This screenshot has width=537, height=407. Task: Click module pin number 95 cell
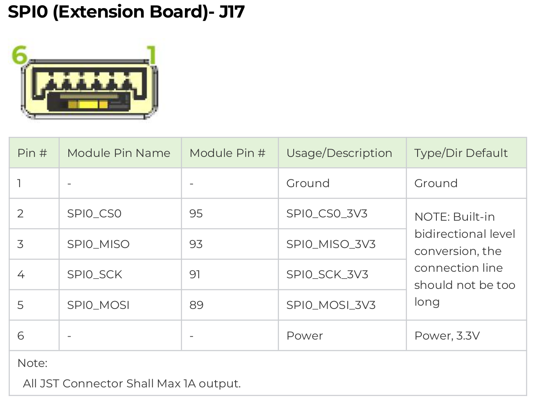point(230,214)
